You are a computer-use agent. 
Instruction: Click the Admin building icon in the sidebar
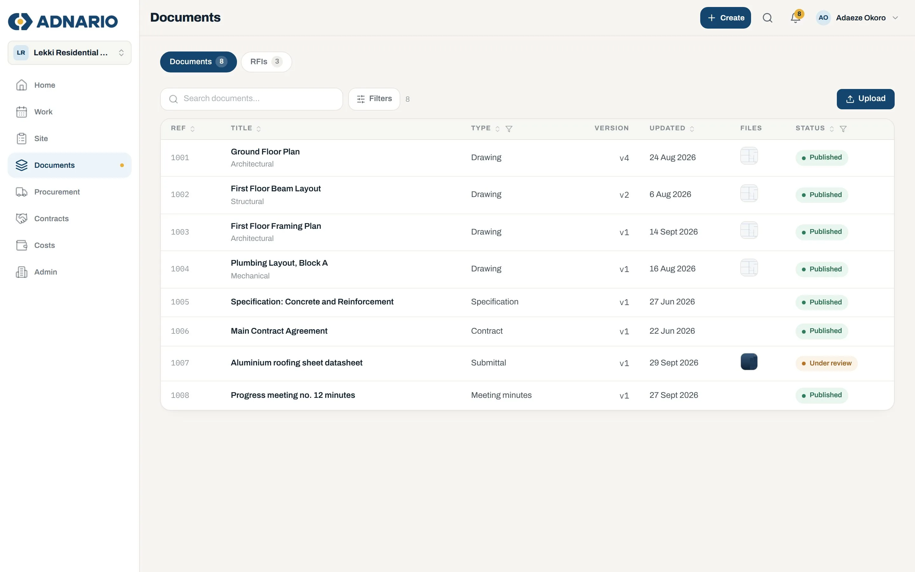coord(22,272)
